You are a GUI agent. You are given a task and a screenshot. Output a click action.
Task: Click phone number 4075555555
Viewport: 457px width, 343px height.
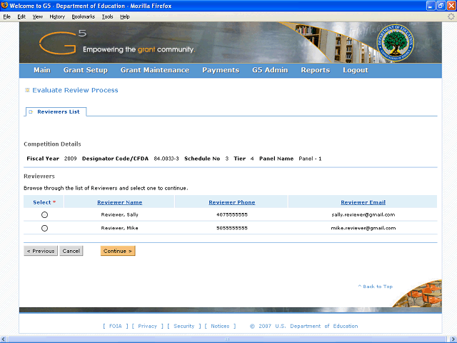pos(231,214)
